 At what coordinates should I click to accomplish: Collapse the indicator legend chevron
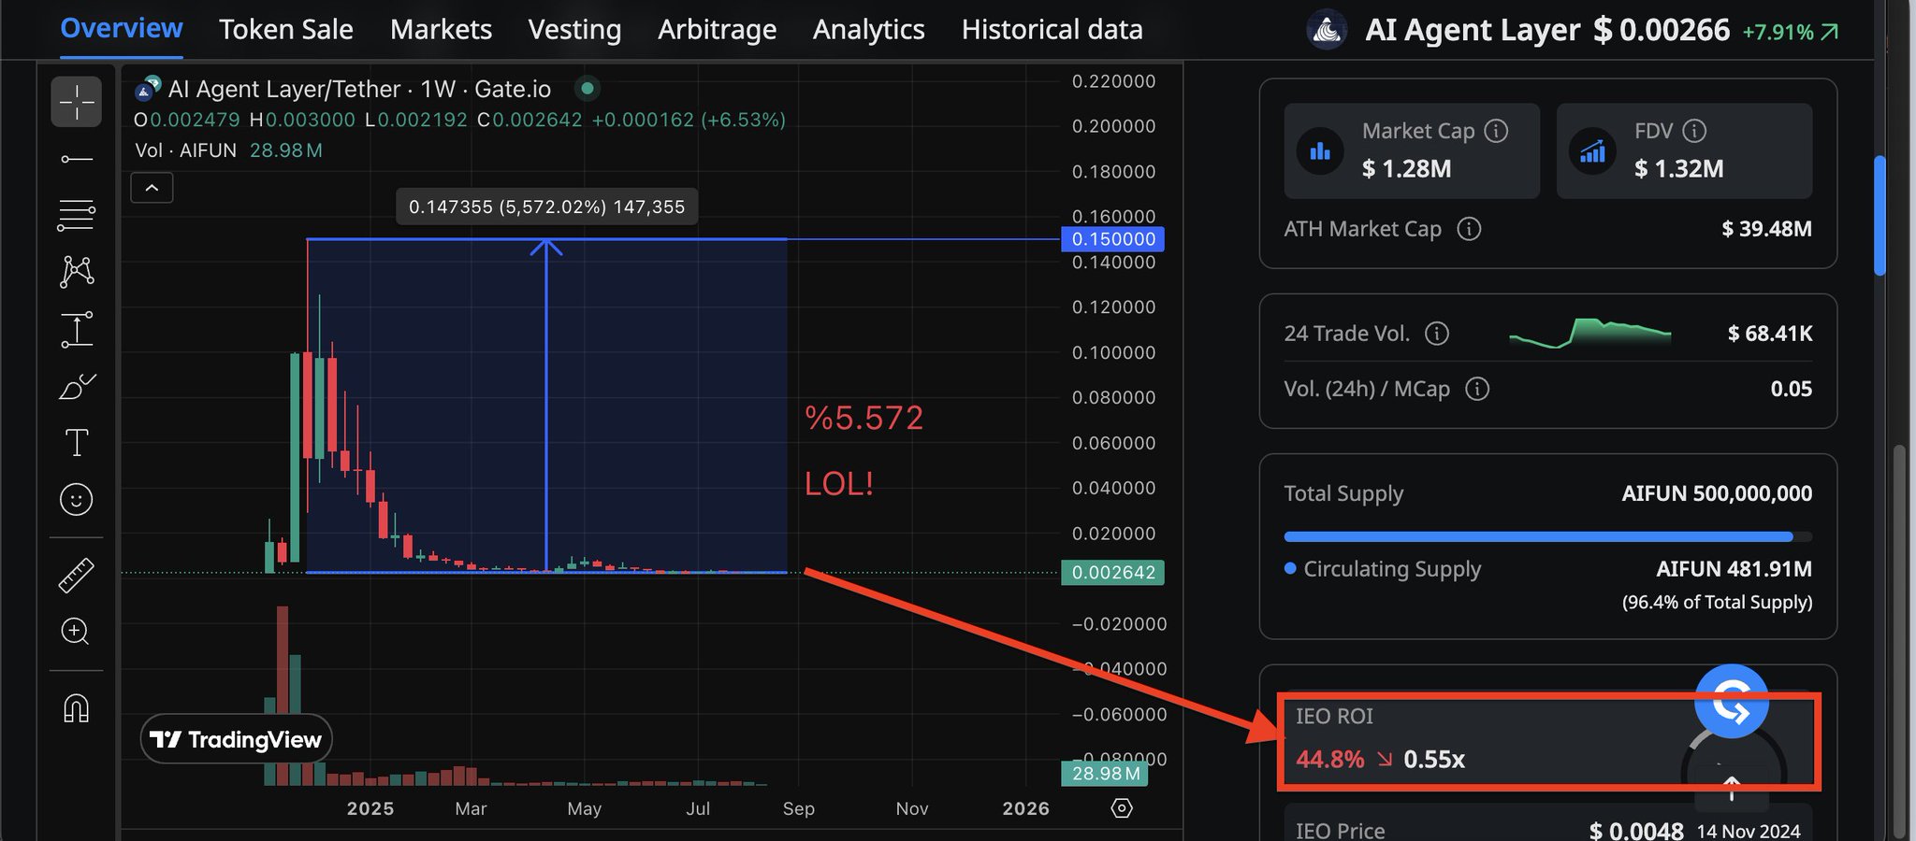[x=152, y=188]
